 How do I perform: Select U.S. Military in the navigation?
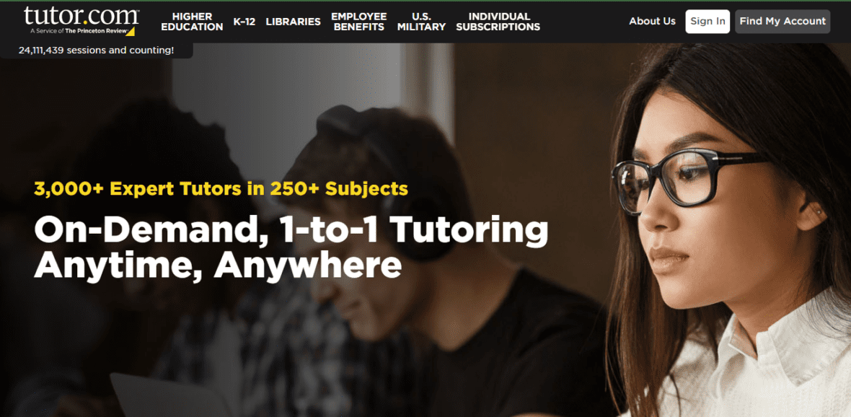coord(421,22)
